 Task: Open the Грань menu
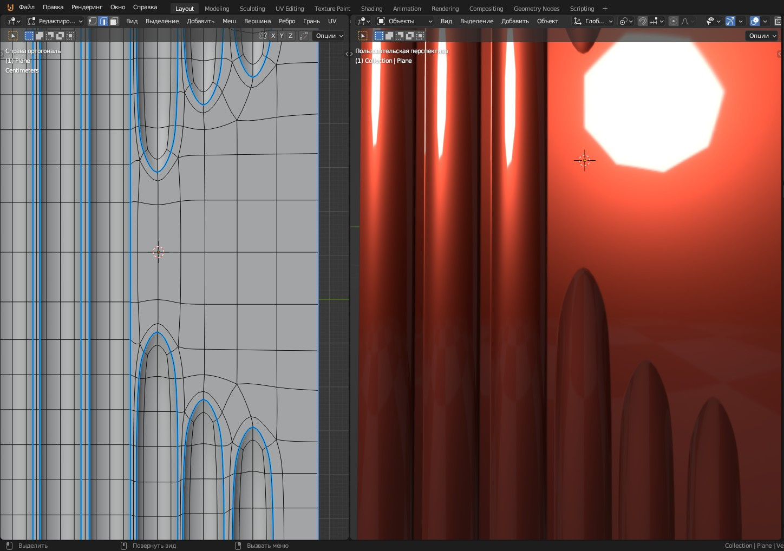[x=311, y=21]
